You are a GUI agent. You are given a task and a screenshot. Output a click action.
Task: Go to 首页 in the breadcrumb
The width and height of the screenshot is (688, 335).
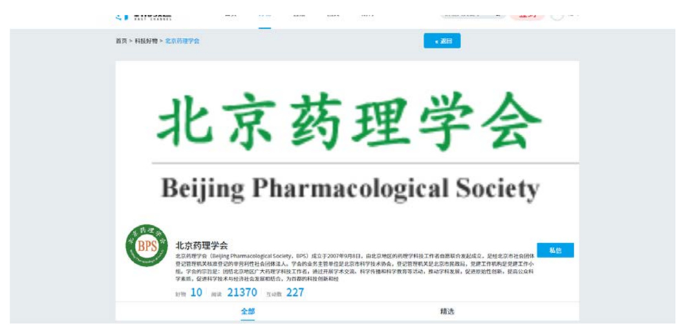tap(121, 41)
